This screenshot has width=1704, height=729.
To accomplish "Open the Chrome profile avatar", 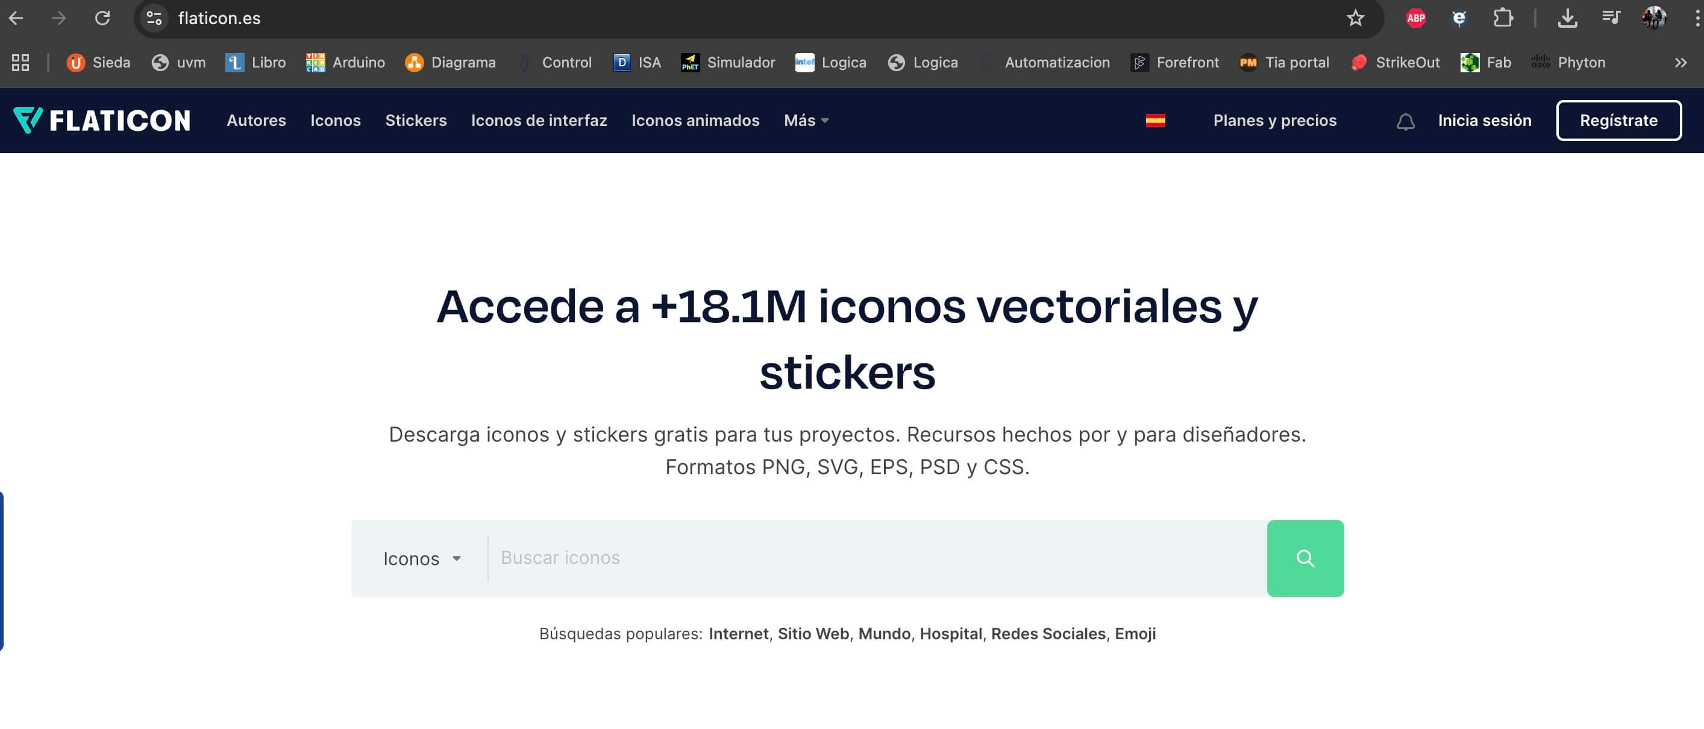I will pos(1654,18).
